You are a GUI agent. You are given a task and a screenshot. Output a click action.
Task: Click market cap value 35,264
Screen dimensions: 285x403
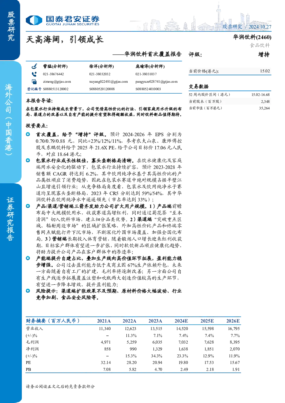(x=264, y=108)
